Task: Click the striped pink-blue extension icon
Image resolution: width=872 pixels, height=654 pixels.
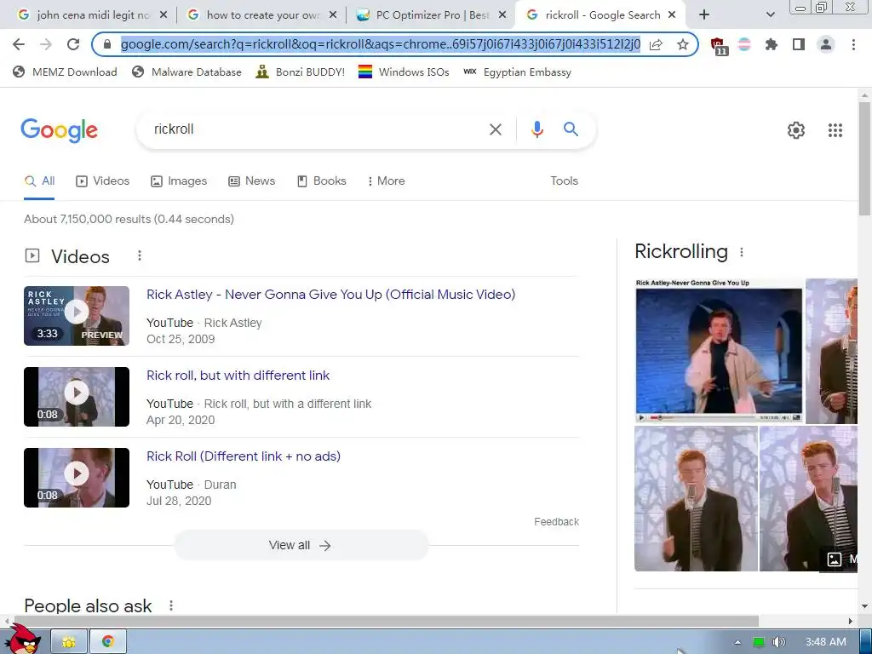Action: pos(744,44)
